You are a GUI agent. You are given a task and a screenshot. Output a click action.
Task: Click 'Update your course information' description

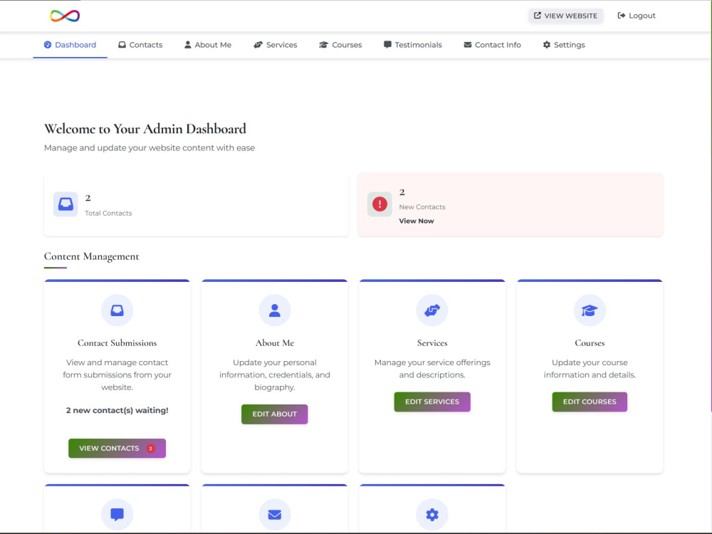[x=590, y=369]
